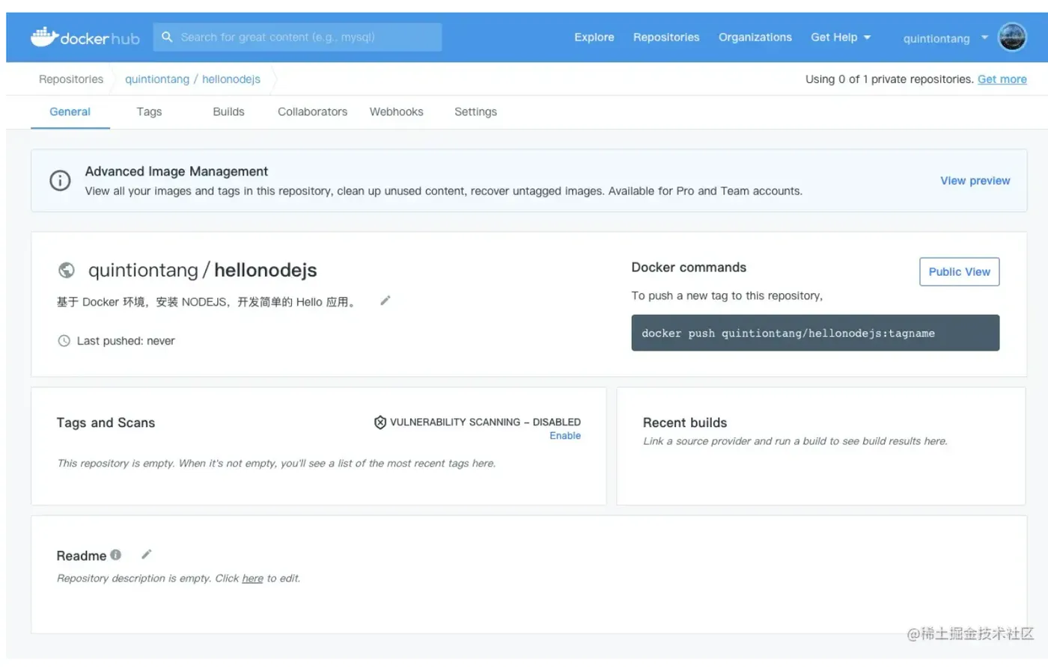Click 'To push a new tag' instruction text
Image resolution: width=1048 pixels, height=667 pixels.
(727, 296)
